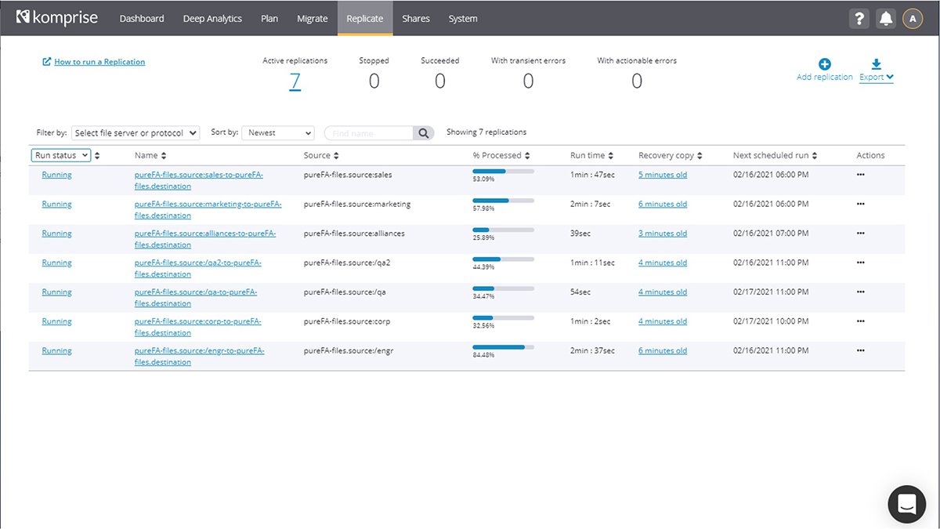
Task: Toggle sorting on the % Processed column
Action: point(526,154)
